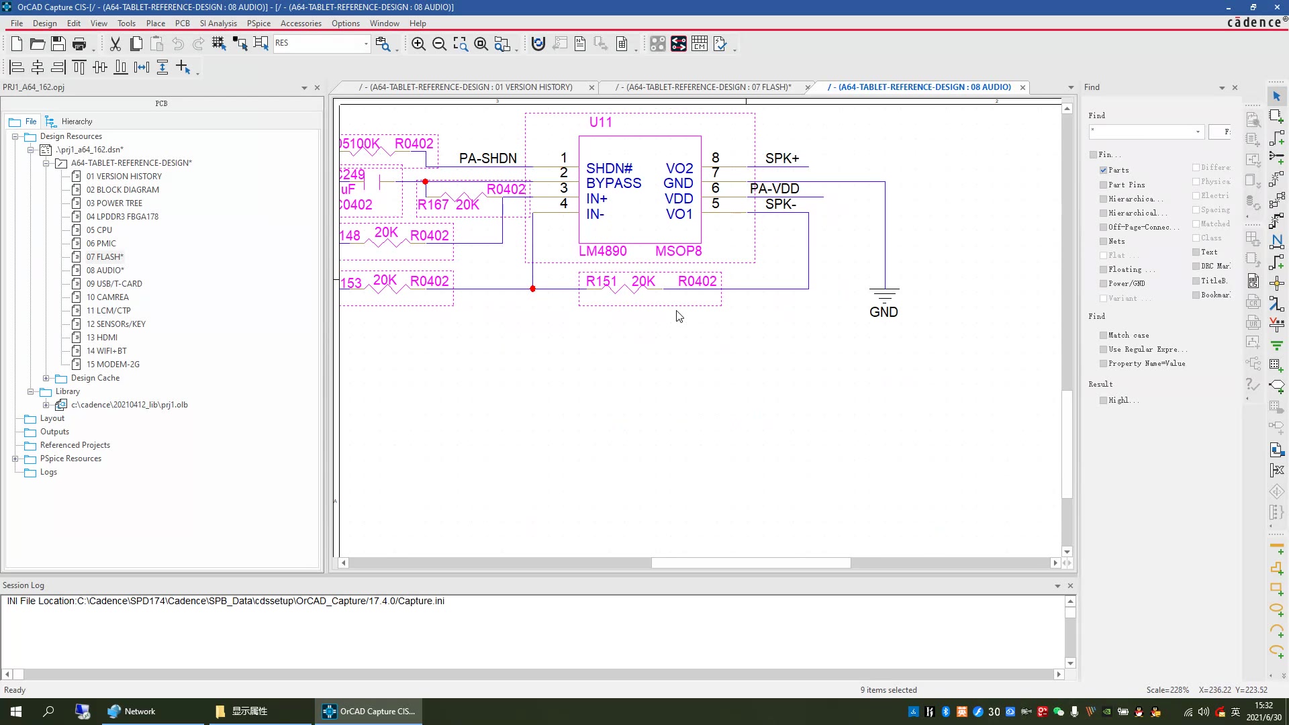Switch to the 07 FLASH schematic tab
Screen dimensions: 1289x725
704,87
